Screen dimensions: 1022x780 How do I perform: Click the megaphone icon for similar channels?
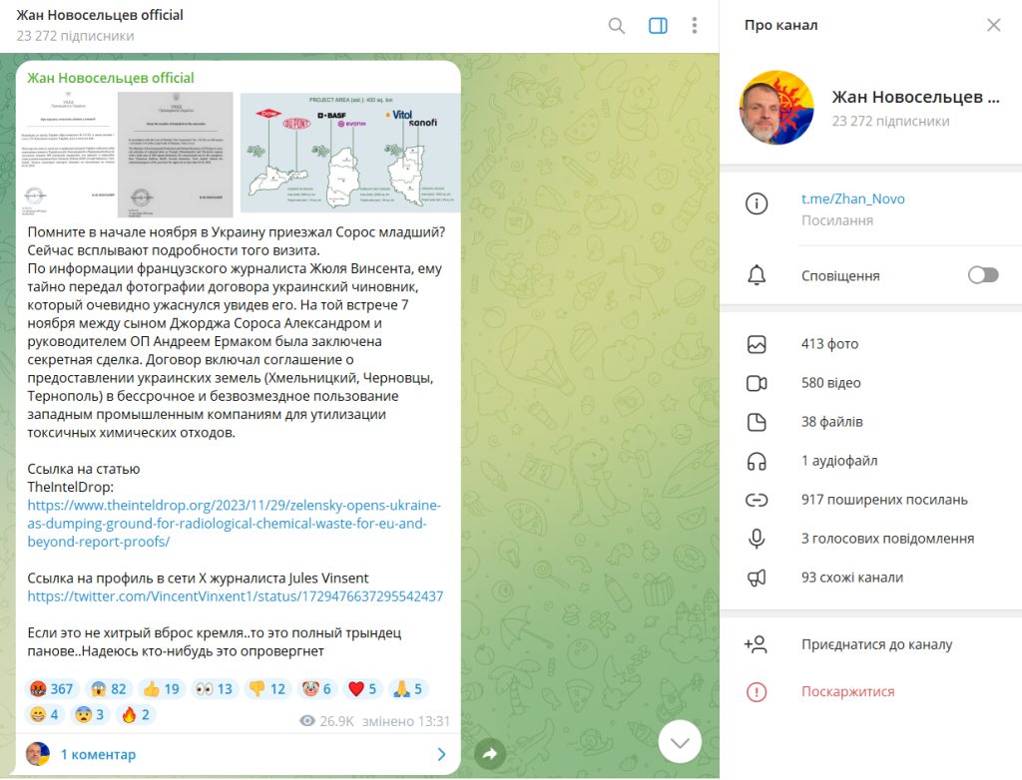click(x=757, y=578)
